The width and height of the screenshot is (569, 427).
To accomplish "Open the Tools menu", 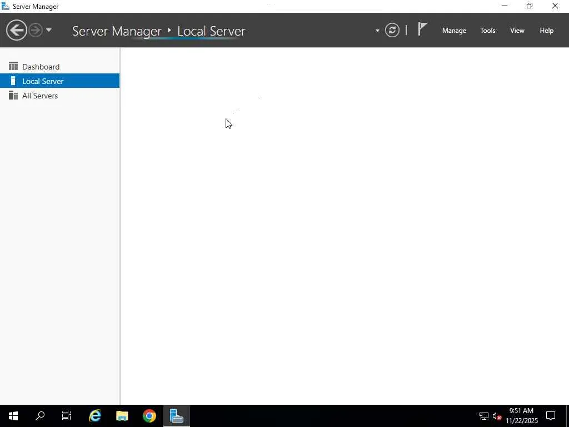I will [x=488, y=31].
